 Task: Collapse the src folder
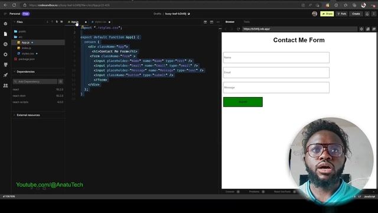(20, 37)
